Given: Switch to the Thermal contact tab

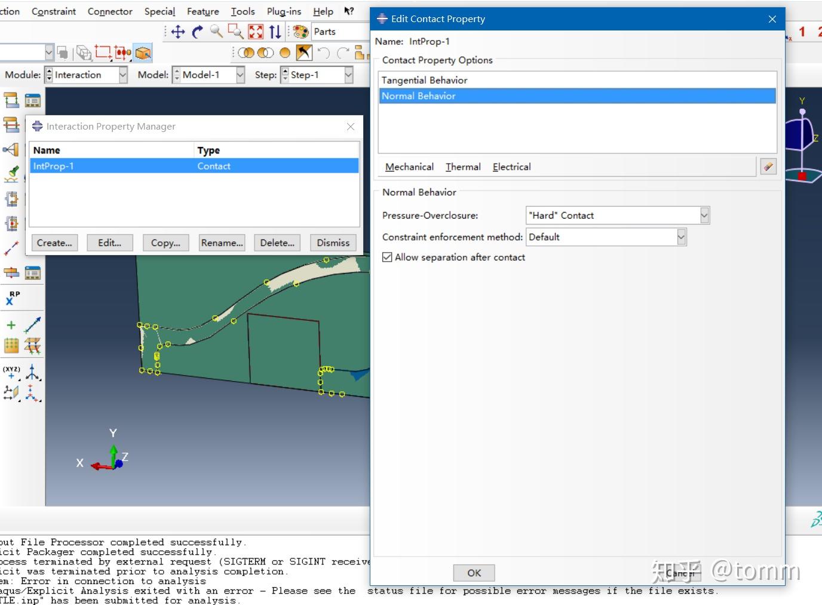Looking at the screenshot, I should pyautogui.click(x=462, y=167).
